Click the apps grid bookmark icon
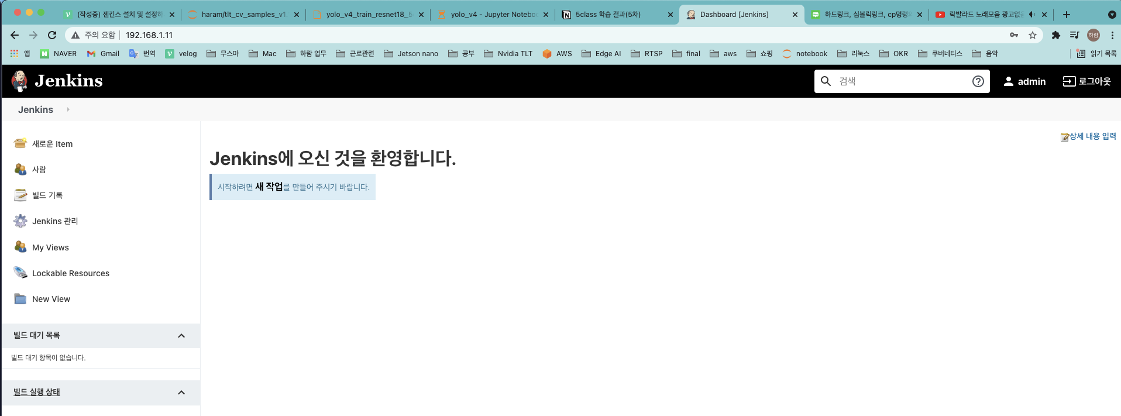Image resolution: width=1121 pixels, height=416 pixels. coord(15,53)
